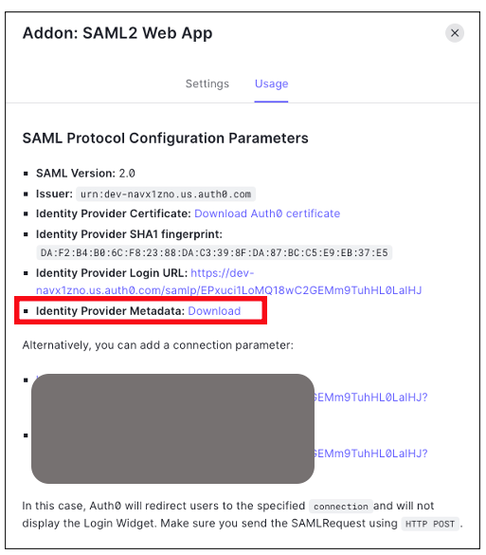Click the 'connection' inline code snippet
The width and height of the screenshot is (486, 555).
point(341,507)
